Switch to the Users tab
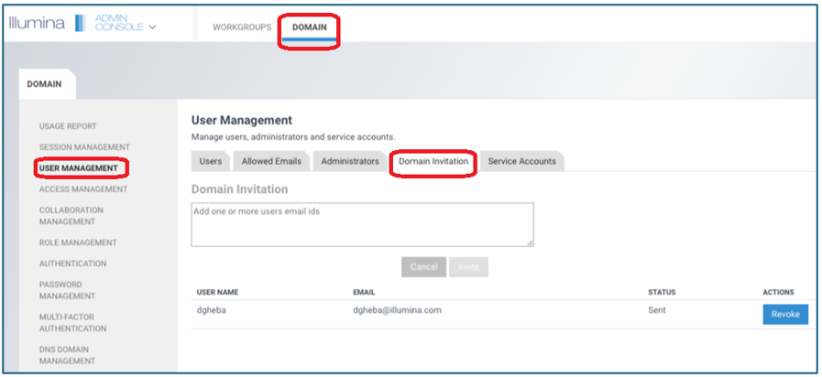 (x=211, y=161)
